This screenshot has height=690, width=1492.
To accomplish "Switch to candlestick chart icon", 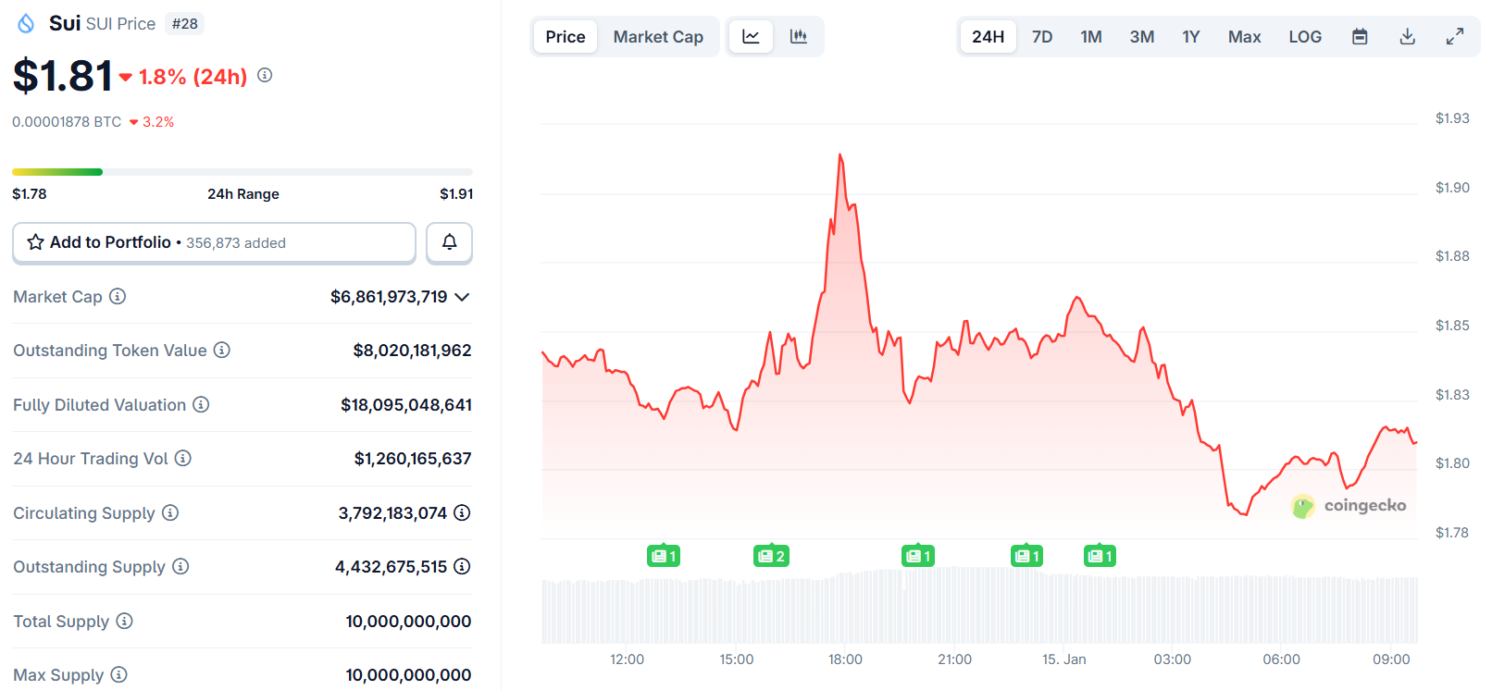I will click(798, 37).
